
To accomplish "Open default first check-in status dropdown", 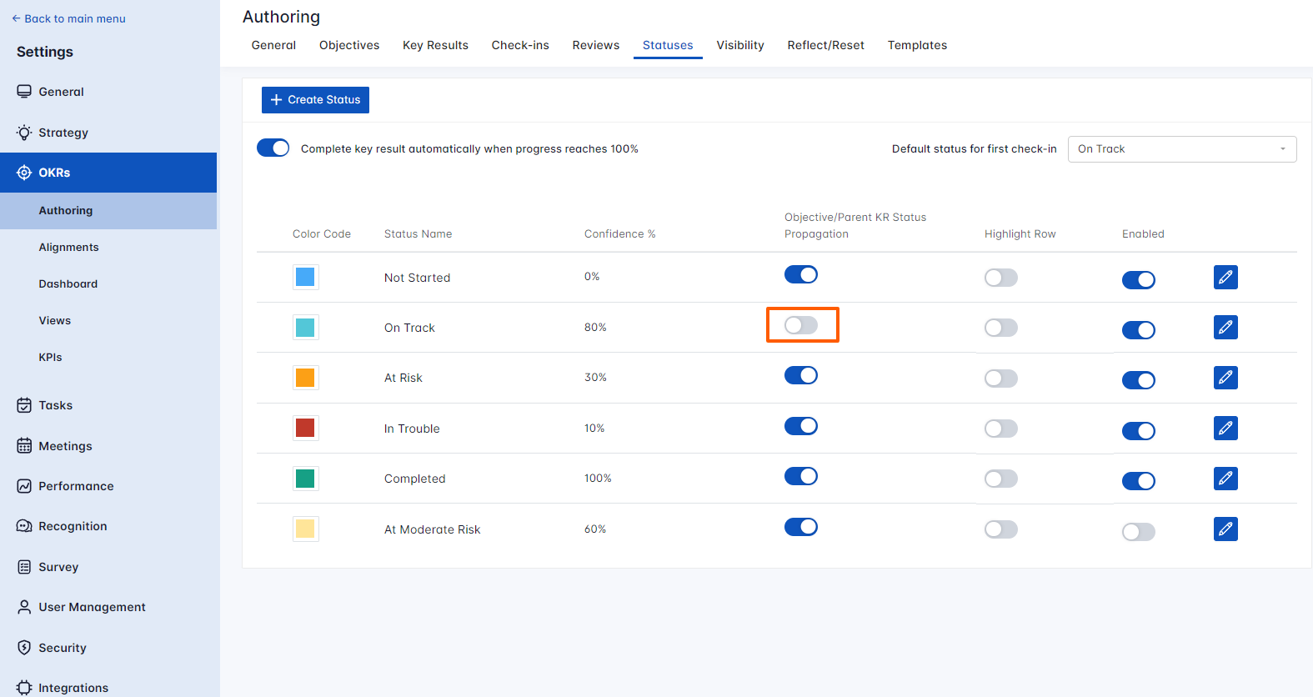I will 1181,149.
